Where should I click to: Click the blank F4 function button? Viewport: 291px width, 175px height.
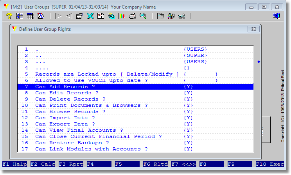pos(99,164)
